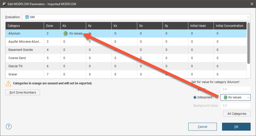Cancel the parameter edit dialog

[x=202, y=127]
